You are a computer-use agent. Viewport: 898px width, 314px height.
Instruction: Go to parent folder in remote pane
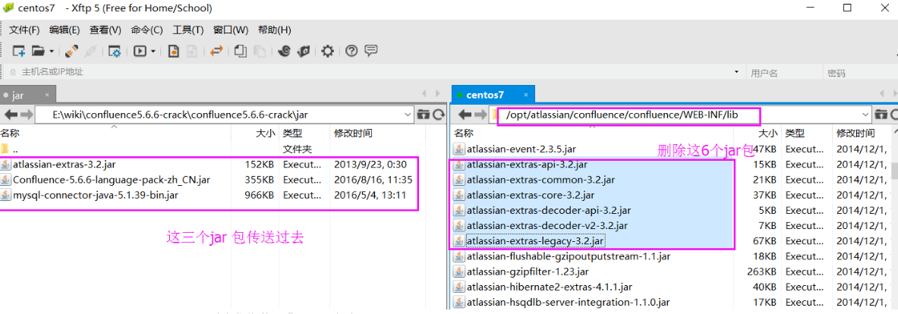pyautogui.click(x=883, y=115)
